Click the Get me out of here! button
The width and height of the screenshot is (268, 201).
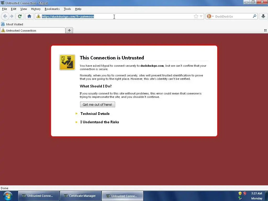(x=97, y=104)
